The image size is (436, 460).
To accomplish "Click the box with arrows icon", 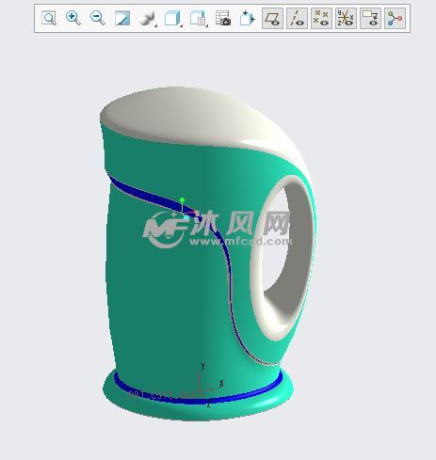I will pyautogui.click(x=248, y=18).
